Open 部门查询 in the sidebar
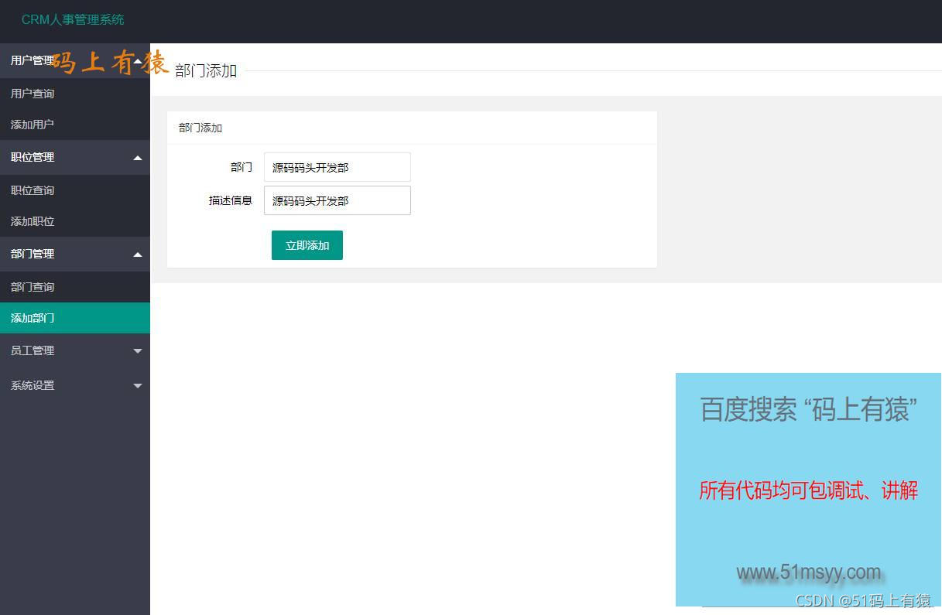 click(x=75, y=287)
